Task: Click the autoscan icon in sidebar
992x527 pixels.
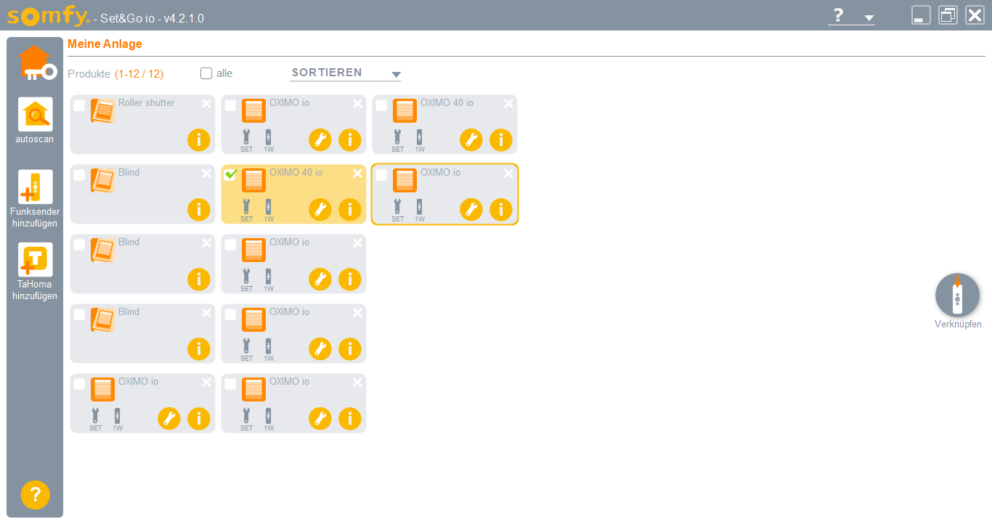Action: pos(35,115)
